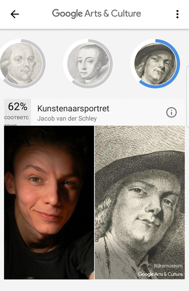This screenshot has width=189, height=291.
Task: Tap the side handle at right screen edge
Action: tap(188, 96)
